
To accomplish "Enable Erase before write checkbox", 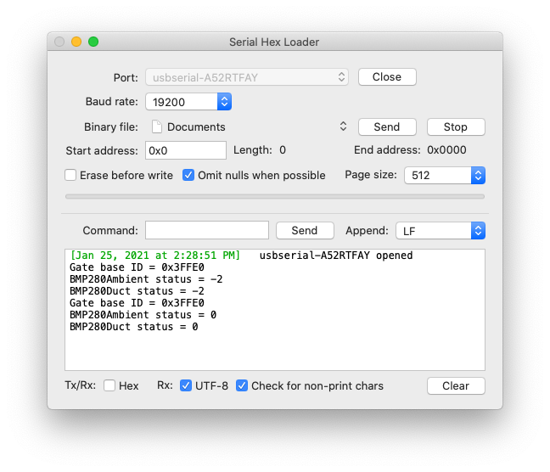I will click(x=70, y=175).
